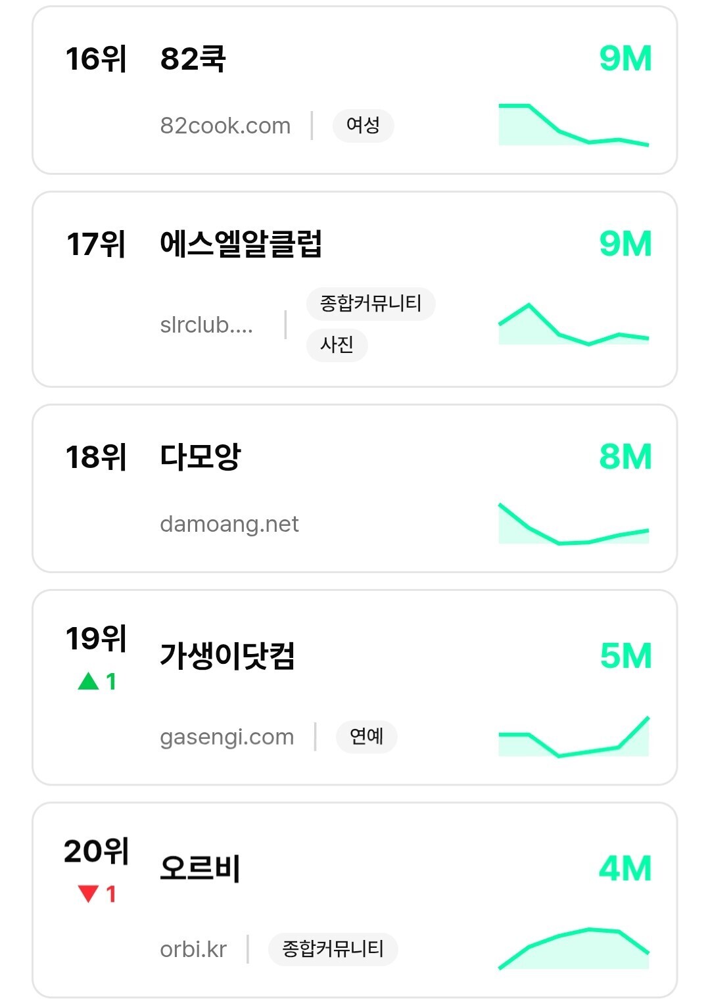This screenshot has width=708, height=1007.
Task: View the 가생이닷컴 traffic sparkline chart
Action: tap(573, 737)
